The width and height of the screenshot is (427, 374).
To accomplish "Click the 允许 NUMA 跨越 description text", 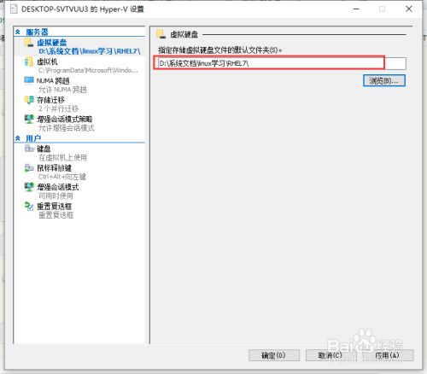I will point(62,90).
